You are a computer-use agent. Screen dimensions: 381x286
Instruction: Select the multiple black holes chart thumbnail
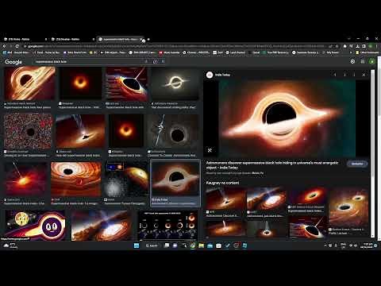pyautogui.click(x=167, y=226)
